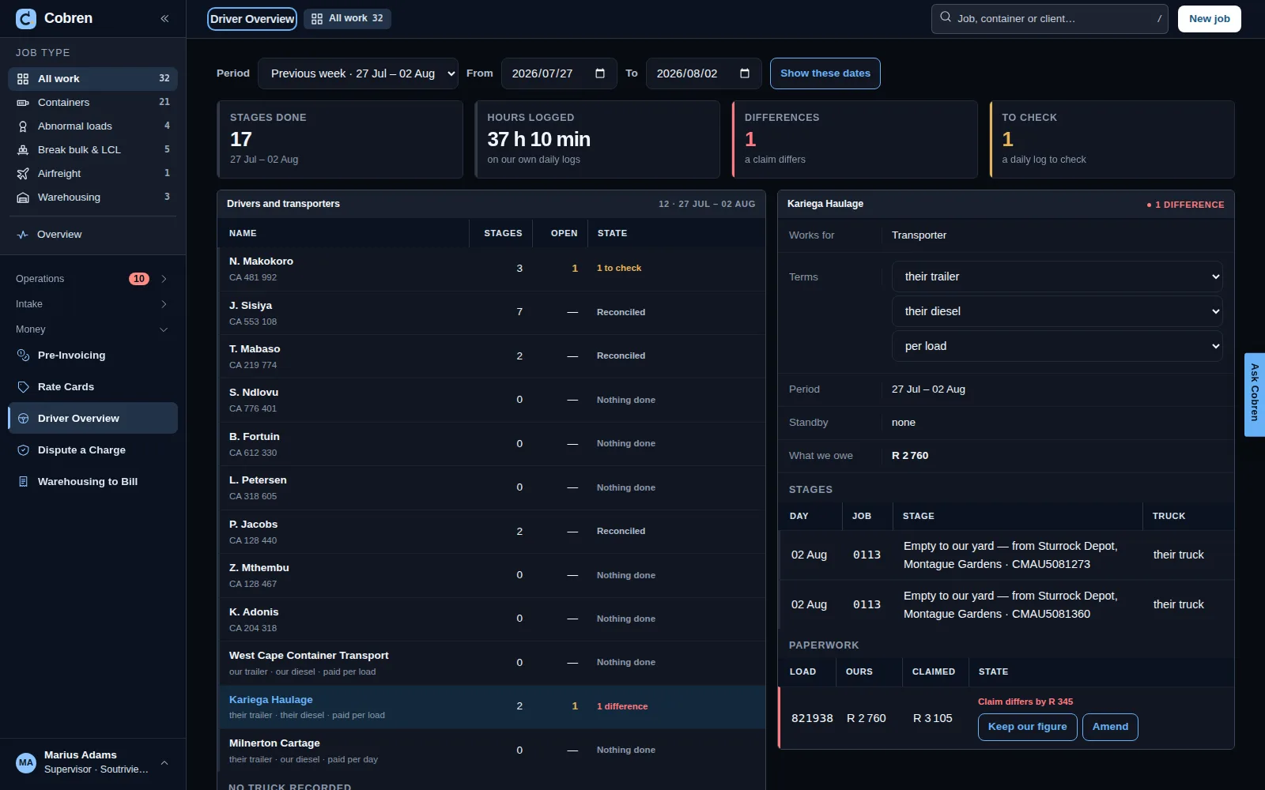
Task: Focus the job, container or client search field
Action: [1050, 19]
